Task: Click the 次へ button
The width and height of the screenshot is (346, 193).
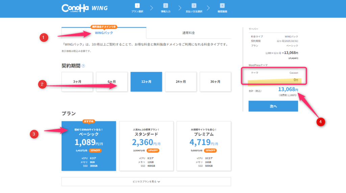Action: pyautogui.click(x=273, y=106)
